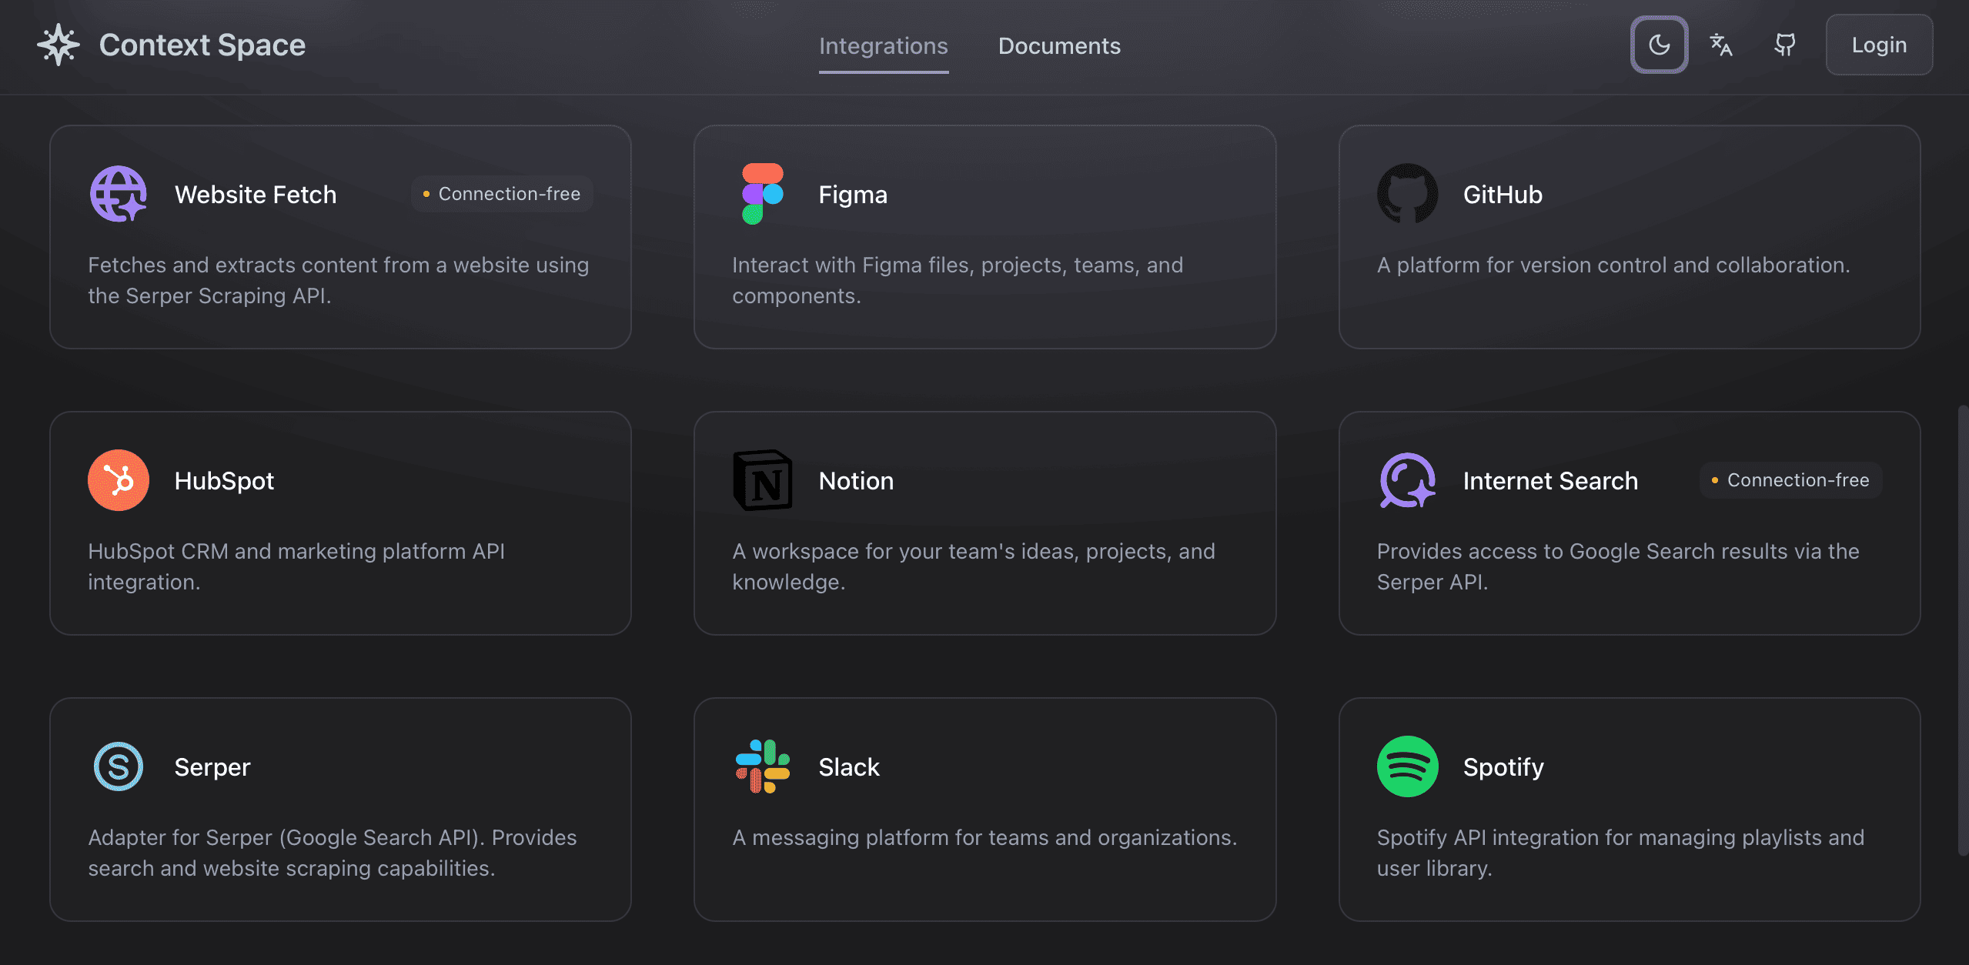Viewport: 1969px width, 965px height.
Task: Open the HubSpot integration title
Action: [x=224, y=480]
